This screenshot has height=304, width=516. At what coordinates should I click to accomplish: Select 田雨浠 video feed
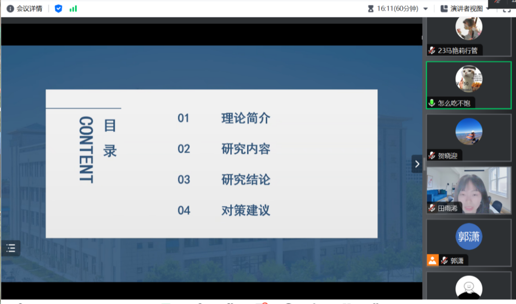[468, 190]
